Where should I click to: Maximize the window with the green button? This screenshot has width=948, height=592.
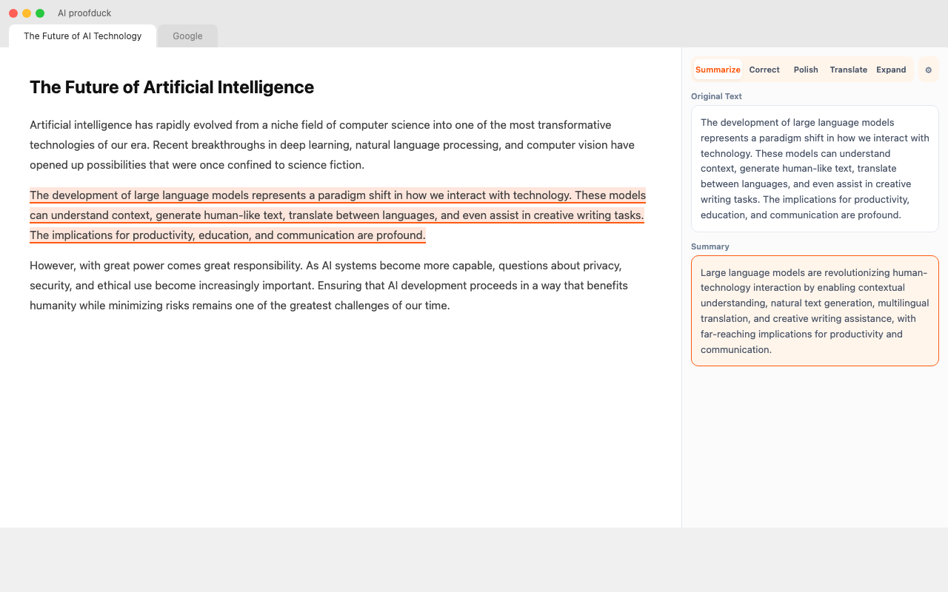click(x=40, y=13)
